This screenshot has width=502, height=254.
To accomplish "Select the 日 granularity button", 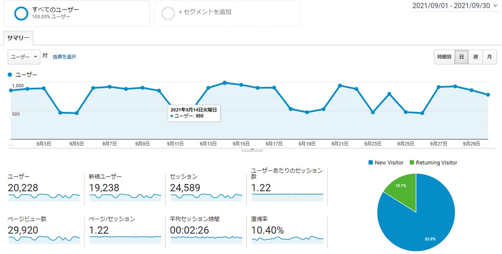I will [461, 57].
